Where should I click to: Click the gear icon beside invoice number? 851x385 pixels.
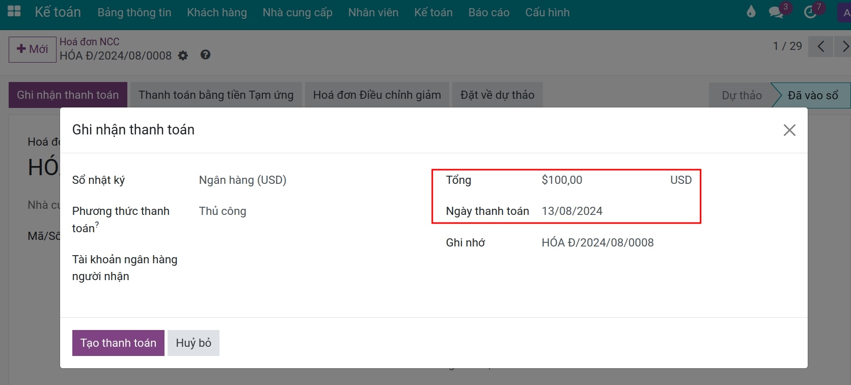[x=183, y=56]
